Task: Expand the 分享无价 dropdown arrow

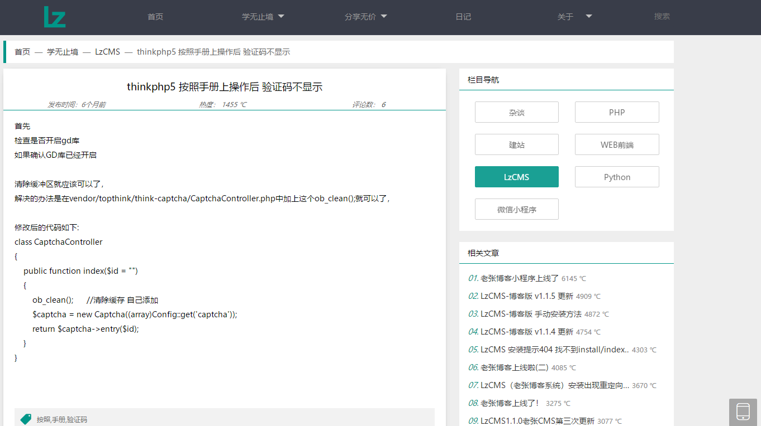Action: [384, 17]
